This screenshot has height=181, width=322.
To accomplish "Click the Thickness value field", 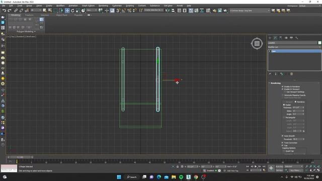I will (x=297, y=108).
